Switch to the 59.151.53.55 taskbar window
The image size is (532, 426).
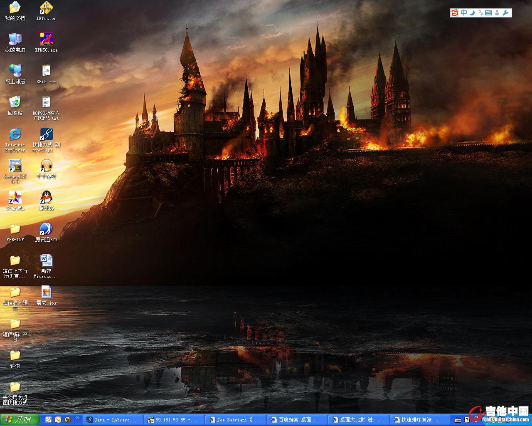click(x=174, y=420)
